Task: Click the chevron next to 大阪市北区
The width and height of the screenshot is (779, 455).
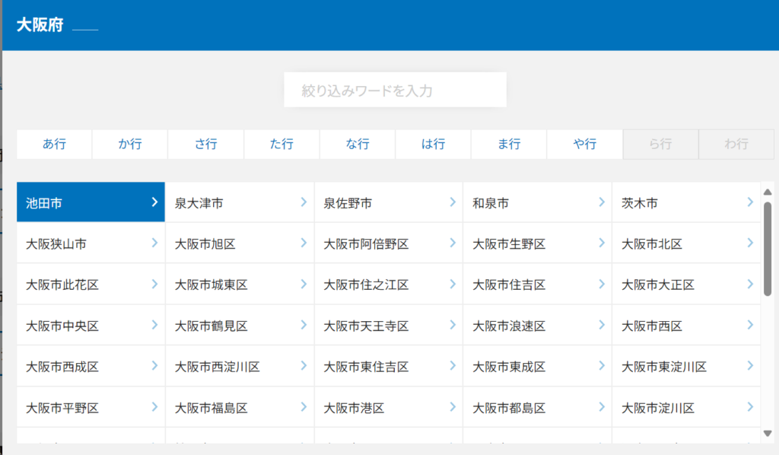Action: pyautogui.click(x=750, y=243)
